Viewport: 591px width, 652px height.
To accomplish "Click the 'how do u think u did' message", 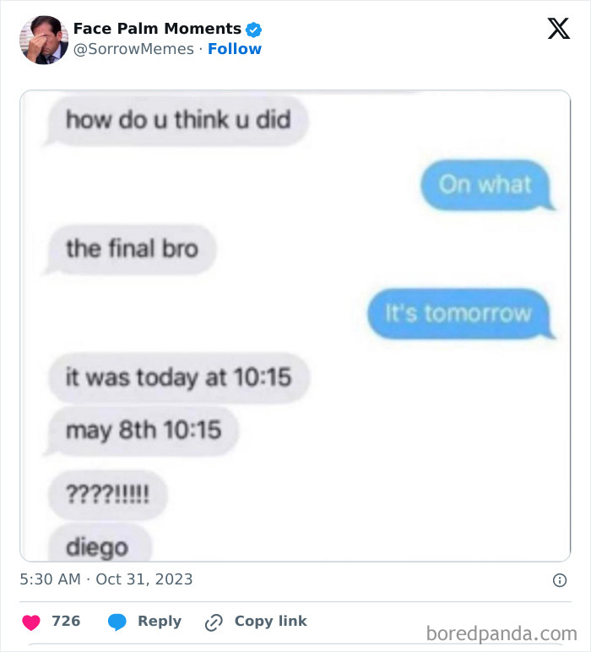I will tap(178, 120).
